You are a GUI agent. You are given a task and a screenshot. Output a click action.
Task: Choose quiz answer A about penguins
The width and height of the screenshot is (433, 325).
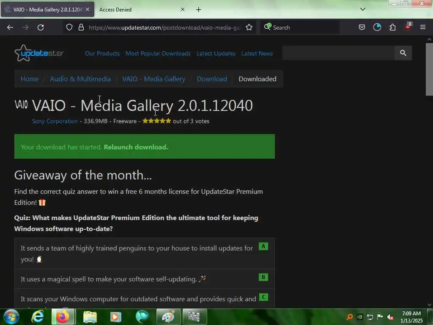tap(145, 253)
